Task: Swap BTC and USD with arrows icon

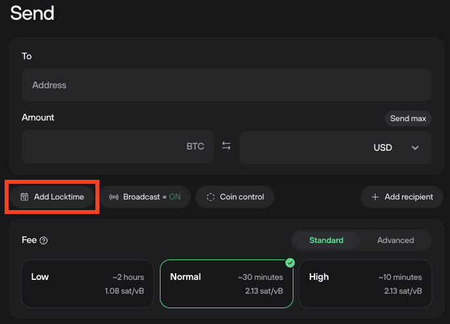Action: point(226,146)
